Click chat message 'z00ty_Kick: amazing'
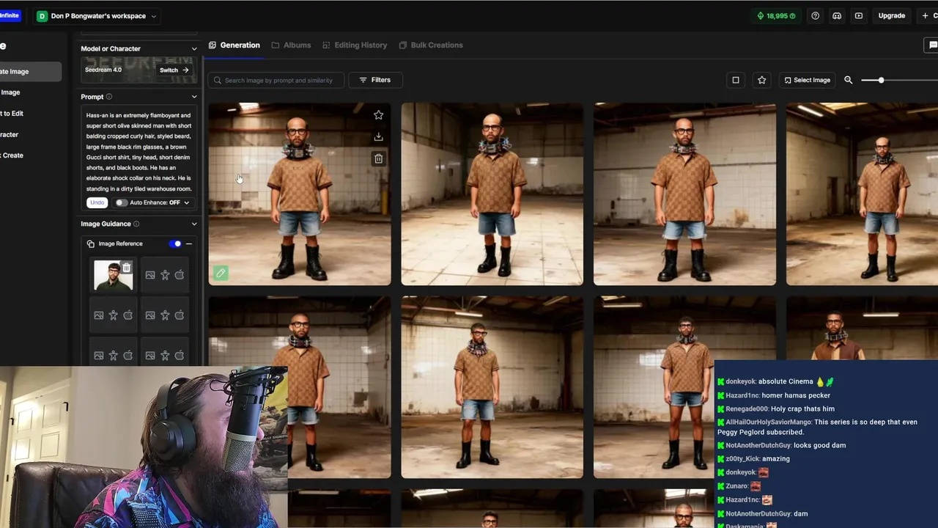938x528 pixels. coord(758,458)
